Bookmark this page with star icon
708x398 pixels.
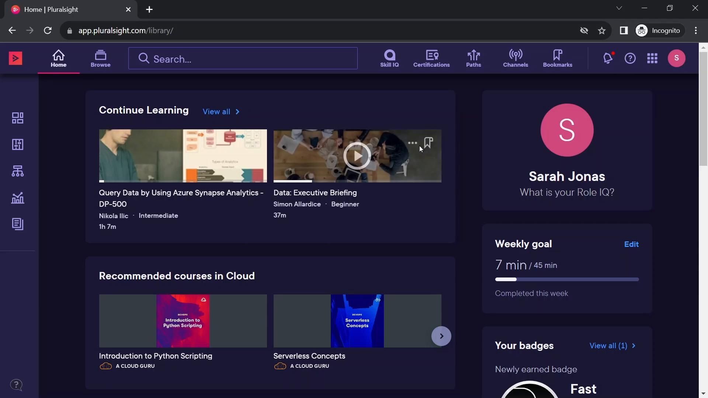pos(602,31)
